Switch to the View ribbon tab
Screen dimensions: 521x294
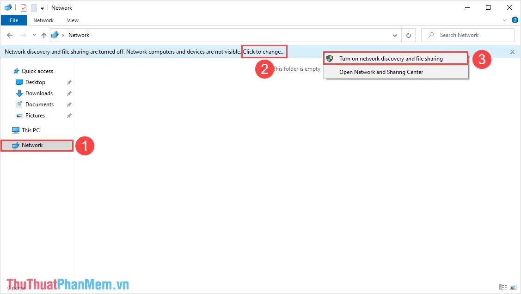(x=73, y=20)
